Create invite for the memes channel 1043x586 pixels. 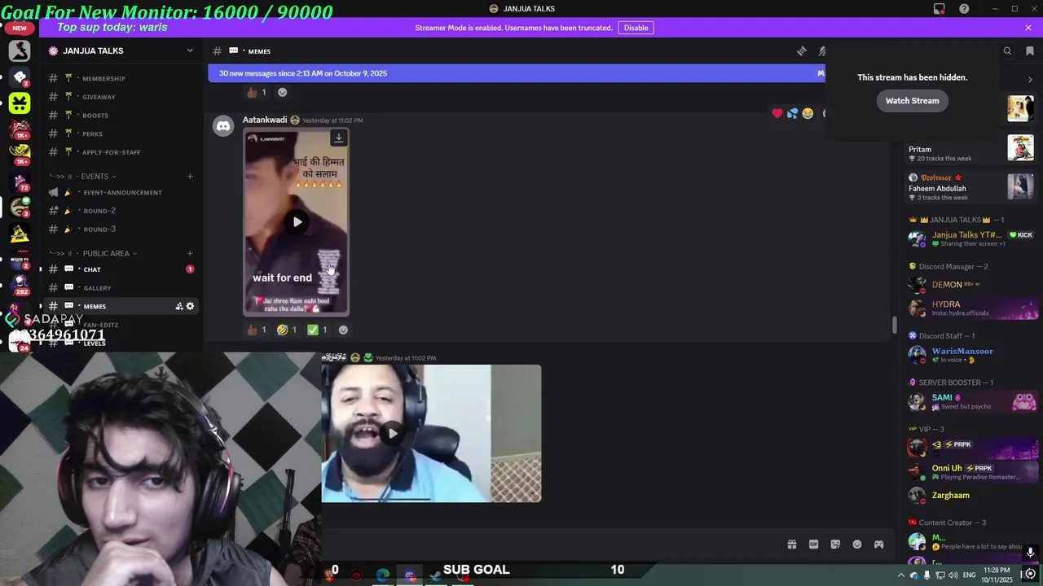coord(179,306)
